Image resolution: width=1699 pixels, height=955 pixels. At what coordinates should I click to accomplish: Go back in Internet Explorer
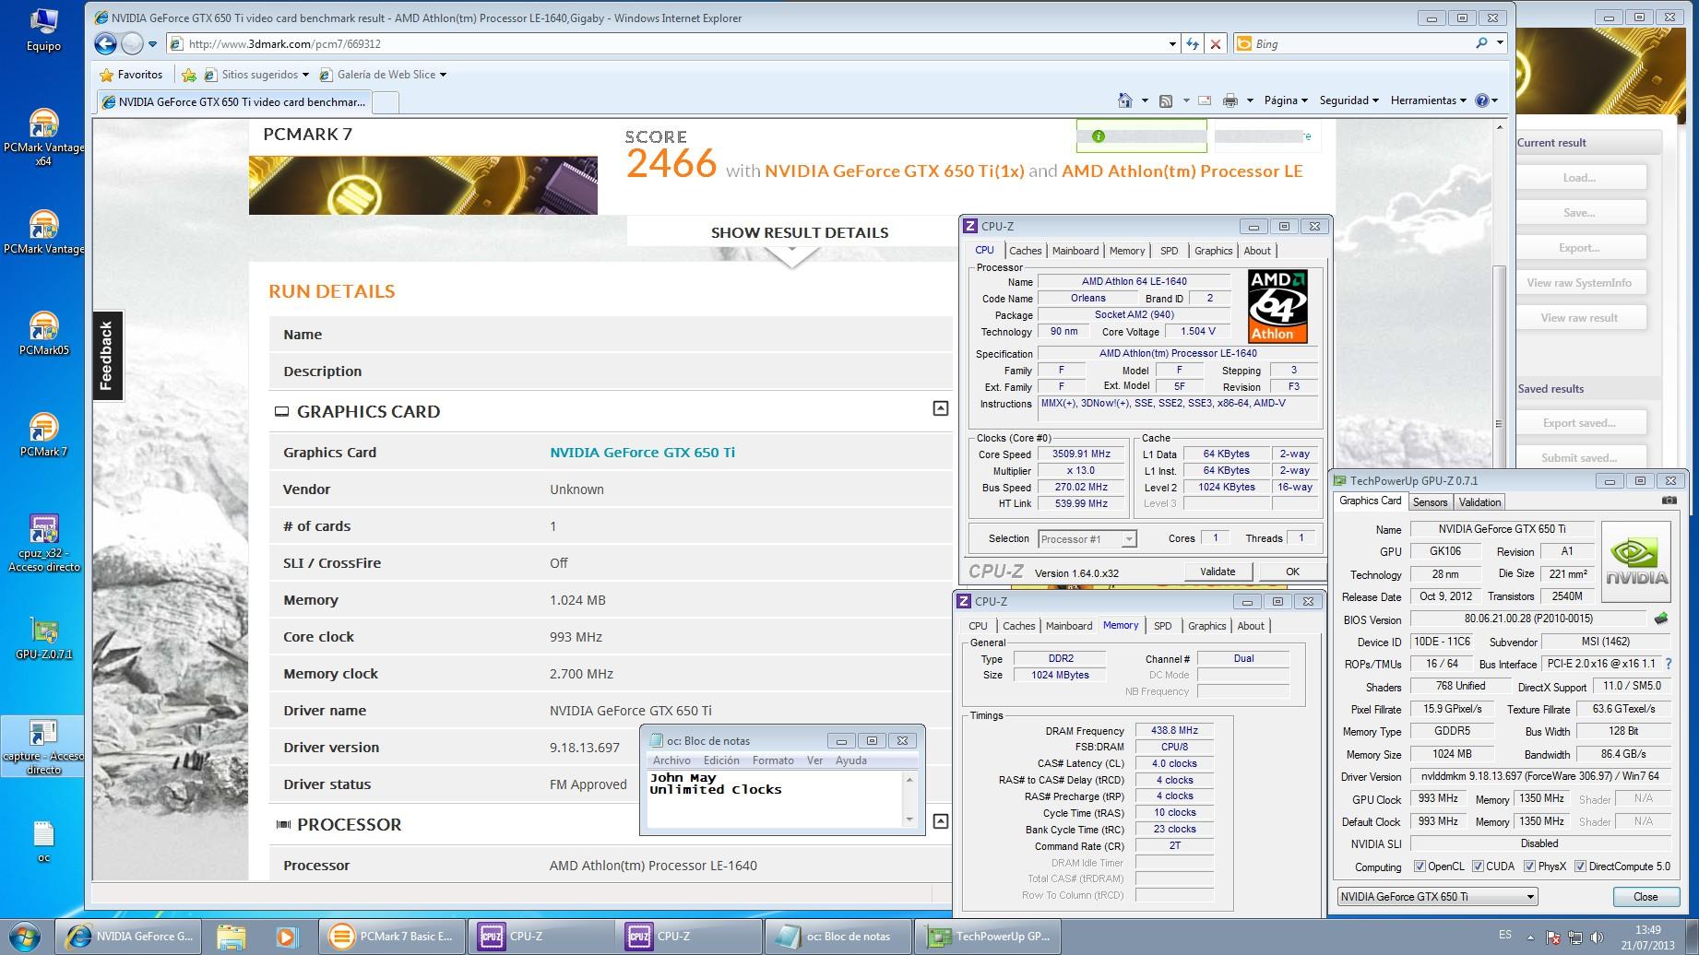point(105,43)
